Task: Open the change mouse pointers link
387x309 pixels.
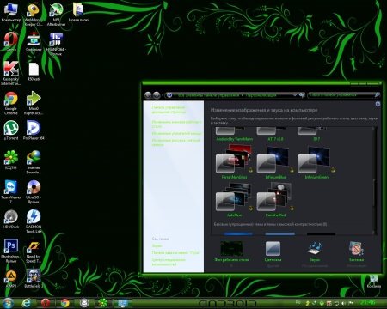Action: tap(176, 133)
